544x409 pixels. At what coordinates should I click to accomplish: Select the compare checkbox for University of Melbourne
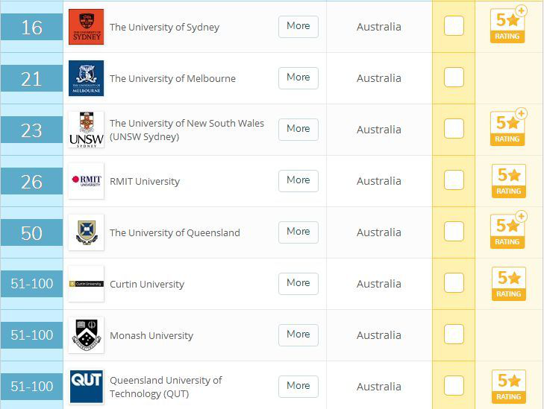(x=454, y=77)
